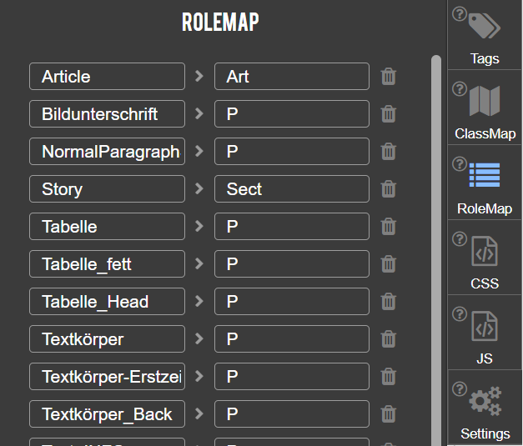Screen dimensions: 523x446
Task: Open the JS panel
Action: click(485, 336)
